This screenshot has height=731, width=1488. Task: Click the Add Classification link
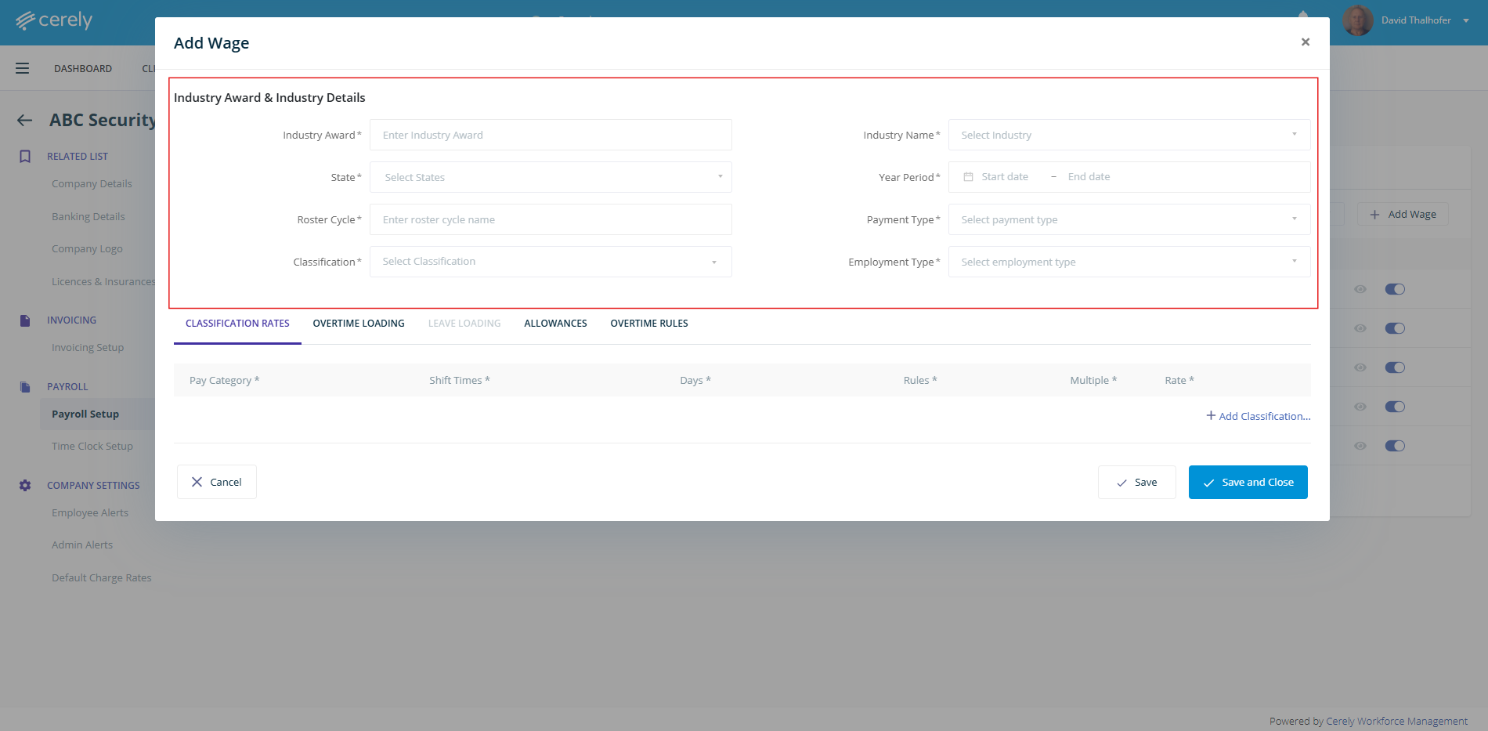tap(1259, 416)
